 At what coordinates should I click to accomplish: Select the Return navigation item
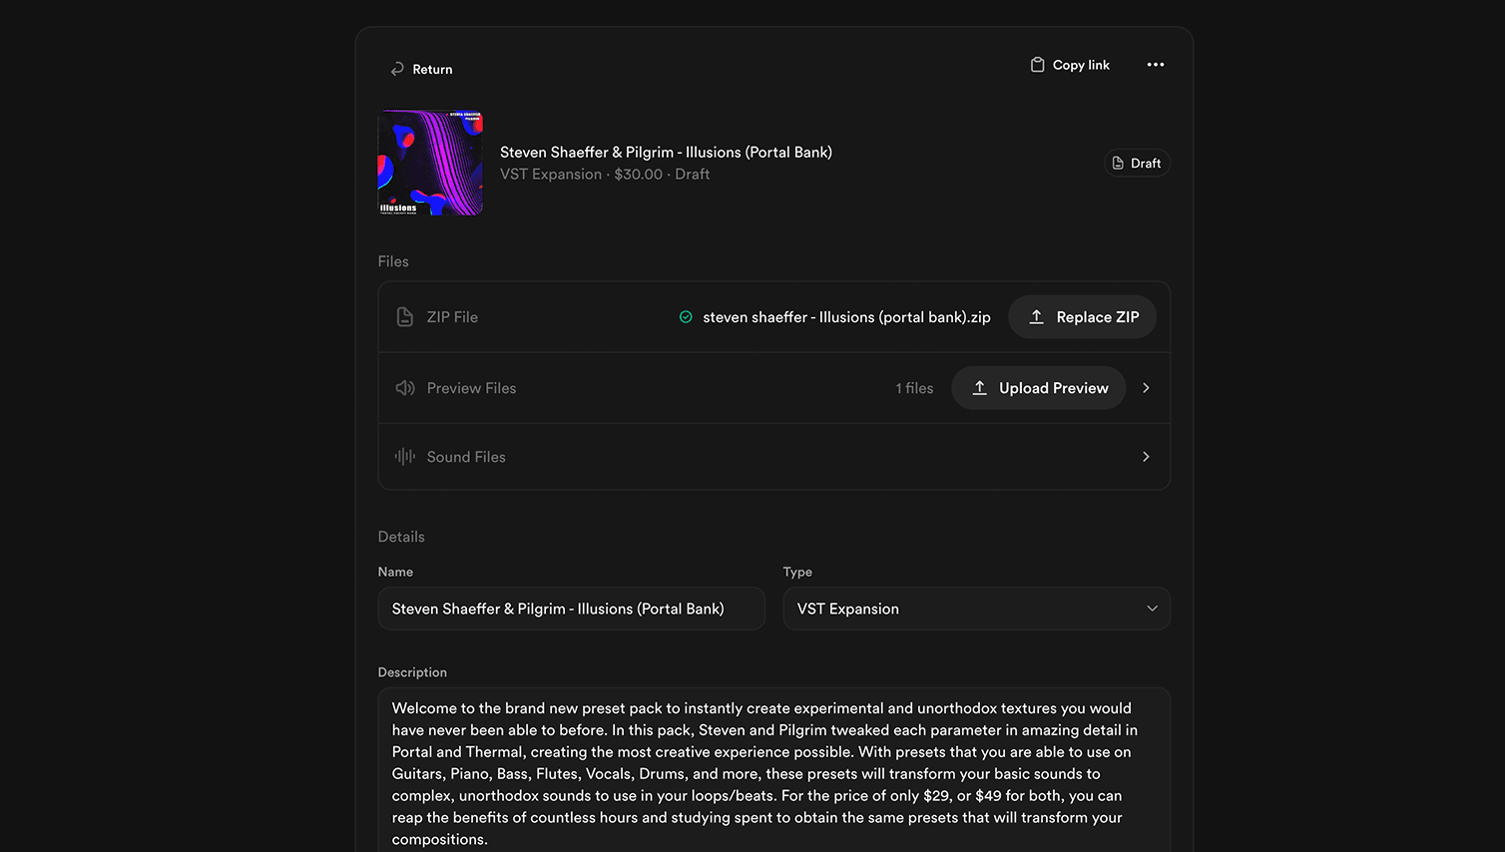(x=421, y=68)
